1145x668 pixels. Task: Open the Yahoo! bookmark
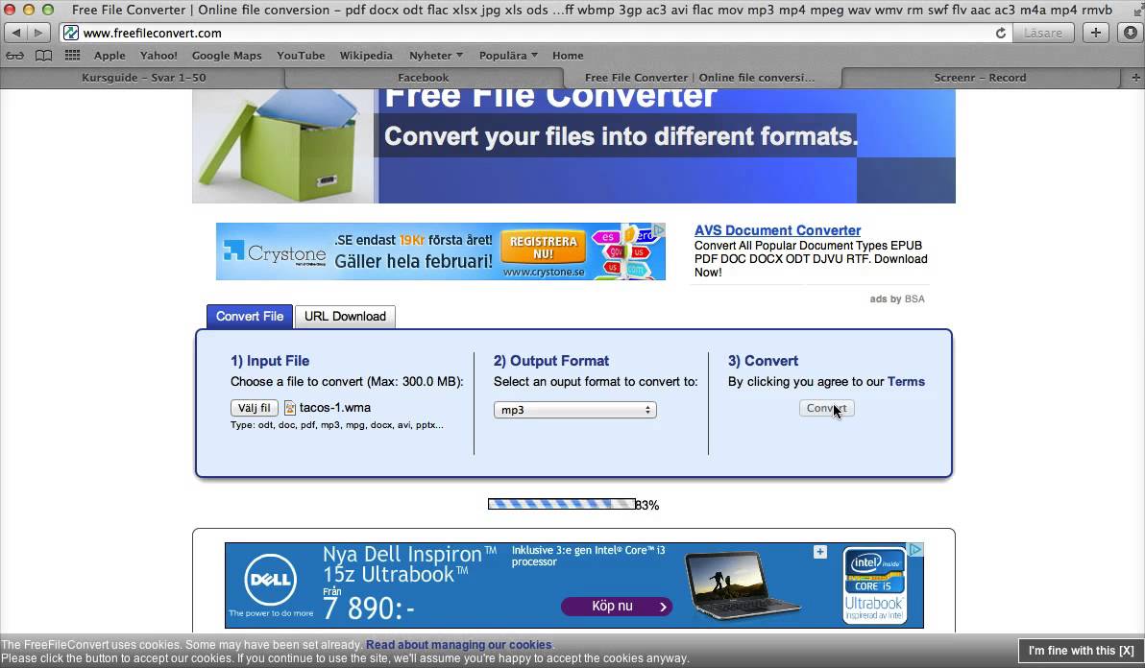pyautogui.click(x=158, y=56)
